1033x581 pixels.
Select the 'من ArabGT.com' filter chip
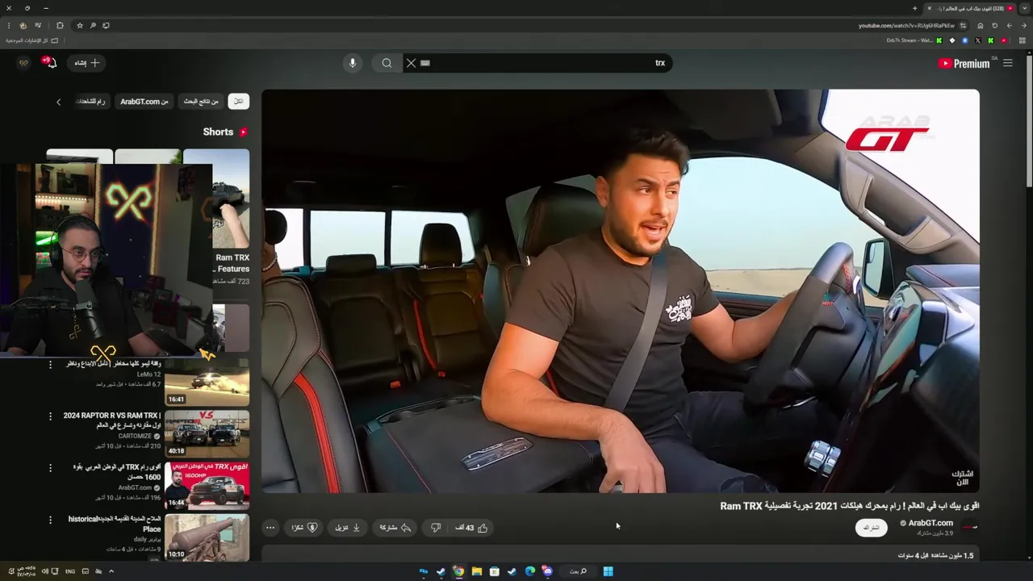pyautogui.click(x=144, y=102)
